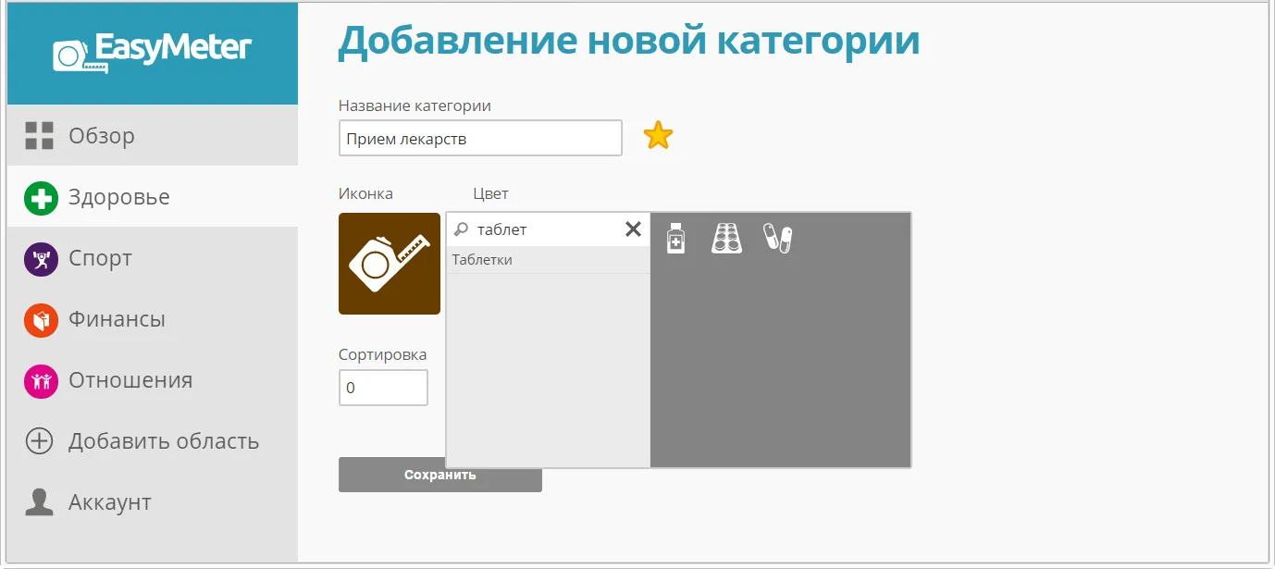Click the pink family icon beside Отношения
This screenshot has height=569, width=1275.
click(39, 380)
